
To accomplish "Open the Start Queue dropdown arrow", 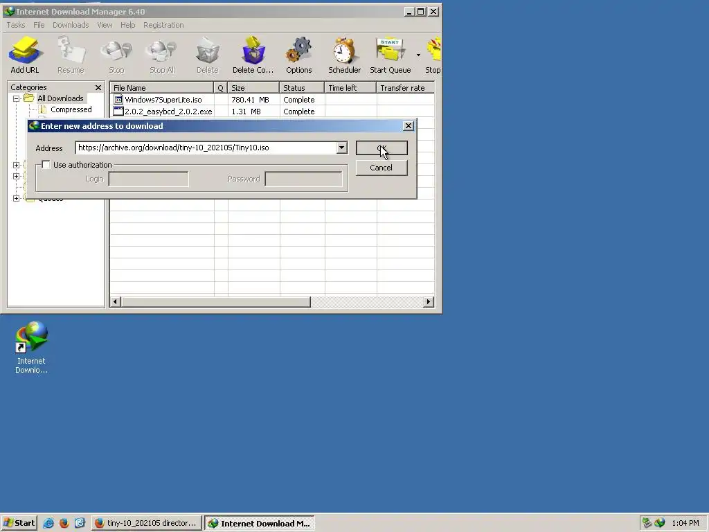I will click(x=418, y=55).
